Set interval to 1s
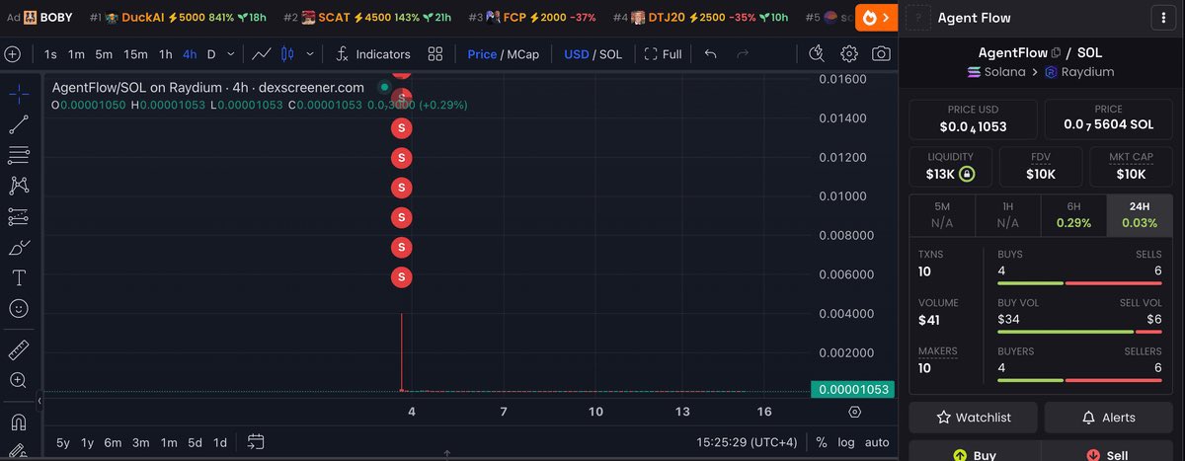Image resolution: width=1185 pixels, height=461 pixels. 50,54
